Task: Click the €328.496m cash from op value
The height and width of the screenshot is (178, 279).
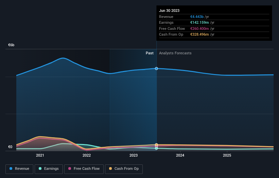Action: click(199, 35)
